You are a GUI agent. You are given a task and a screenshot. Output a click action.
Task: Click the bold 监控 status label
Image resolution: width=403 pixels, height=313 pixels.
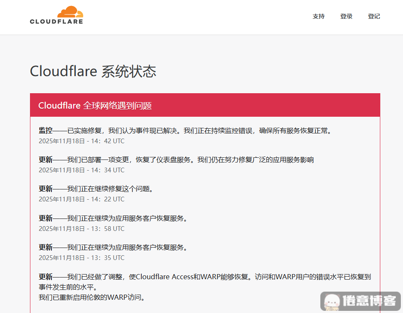(46, 130)
